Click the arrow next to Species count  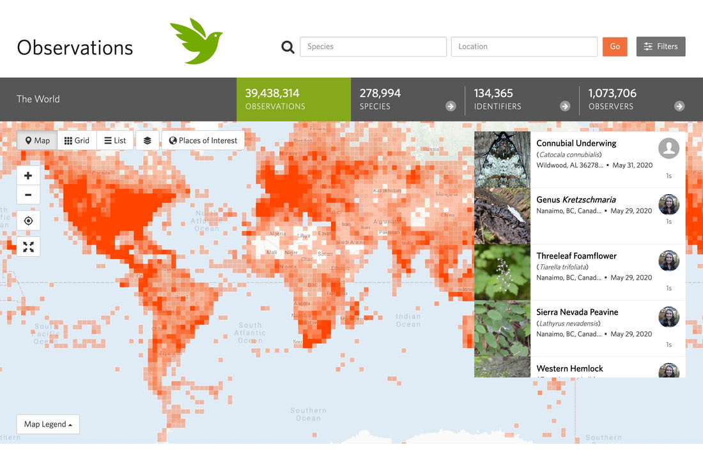coord(451,107)
